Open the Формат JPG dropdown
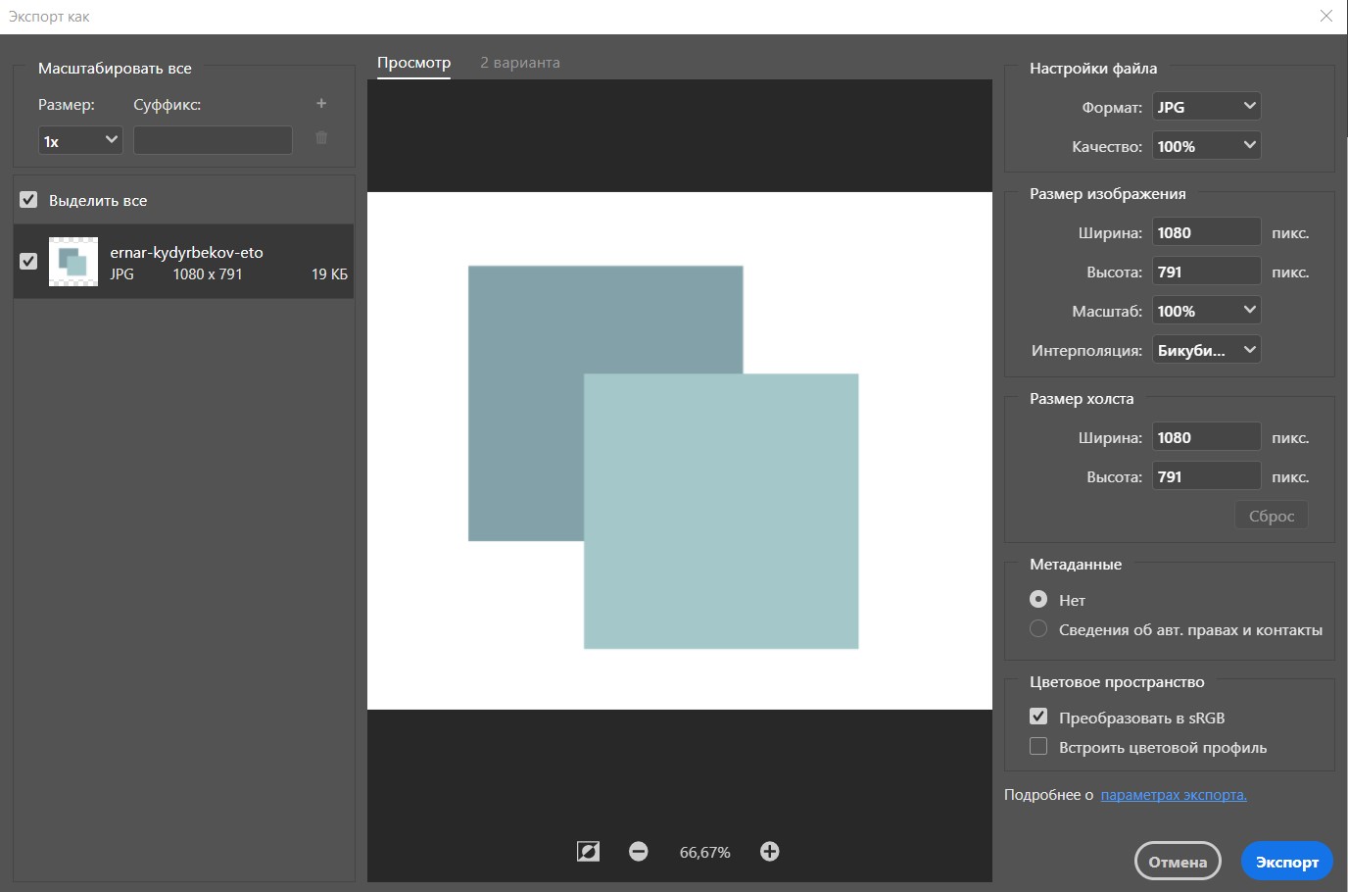Screen dimensions: 1348x892 point(1206,107)
